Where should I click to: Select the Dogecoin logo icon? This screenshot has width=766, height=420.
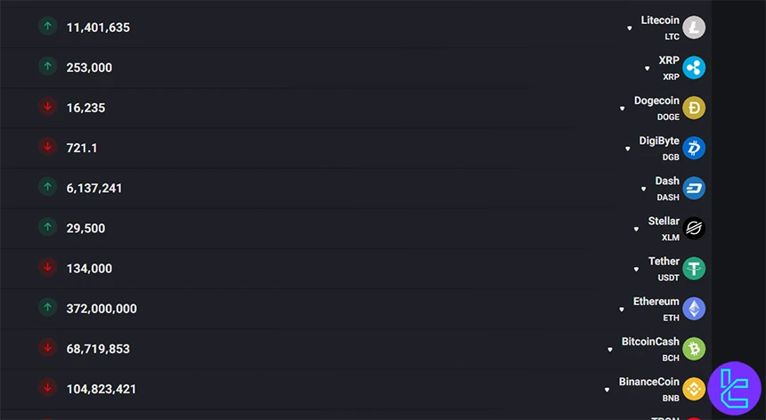point(694,108)
